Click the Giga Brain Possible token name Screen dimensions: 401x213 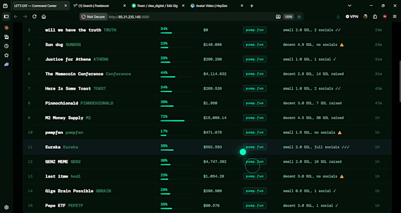click(x=69, y=191)
